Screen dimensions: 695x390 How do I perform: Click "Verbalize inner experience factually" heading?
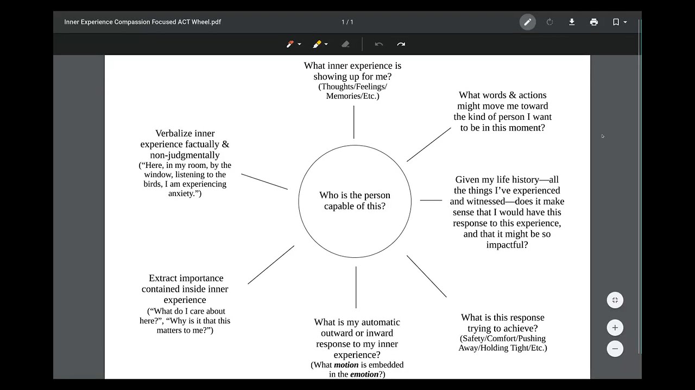click(x=185, y=144)
